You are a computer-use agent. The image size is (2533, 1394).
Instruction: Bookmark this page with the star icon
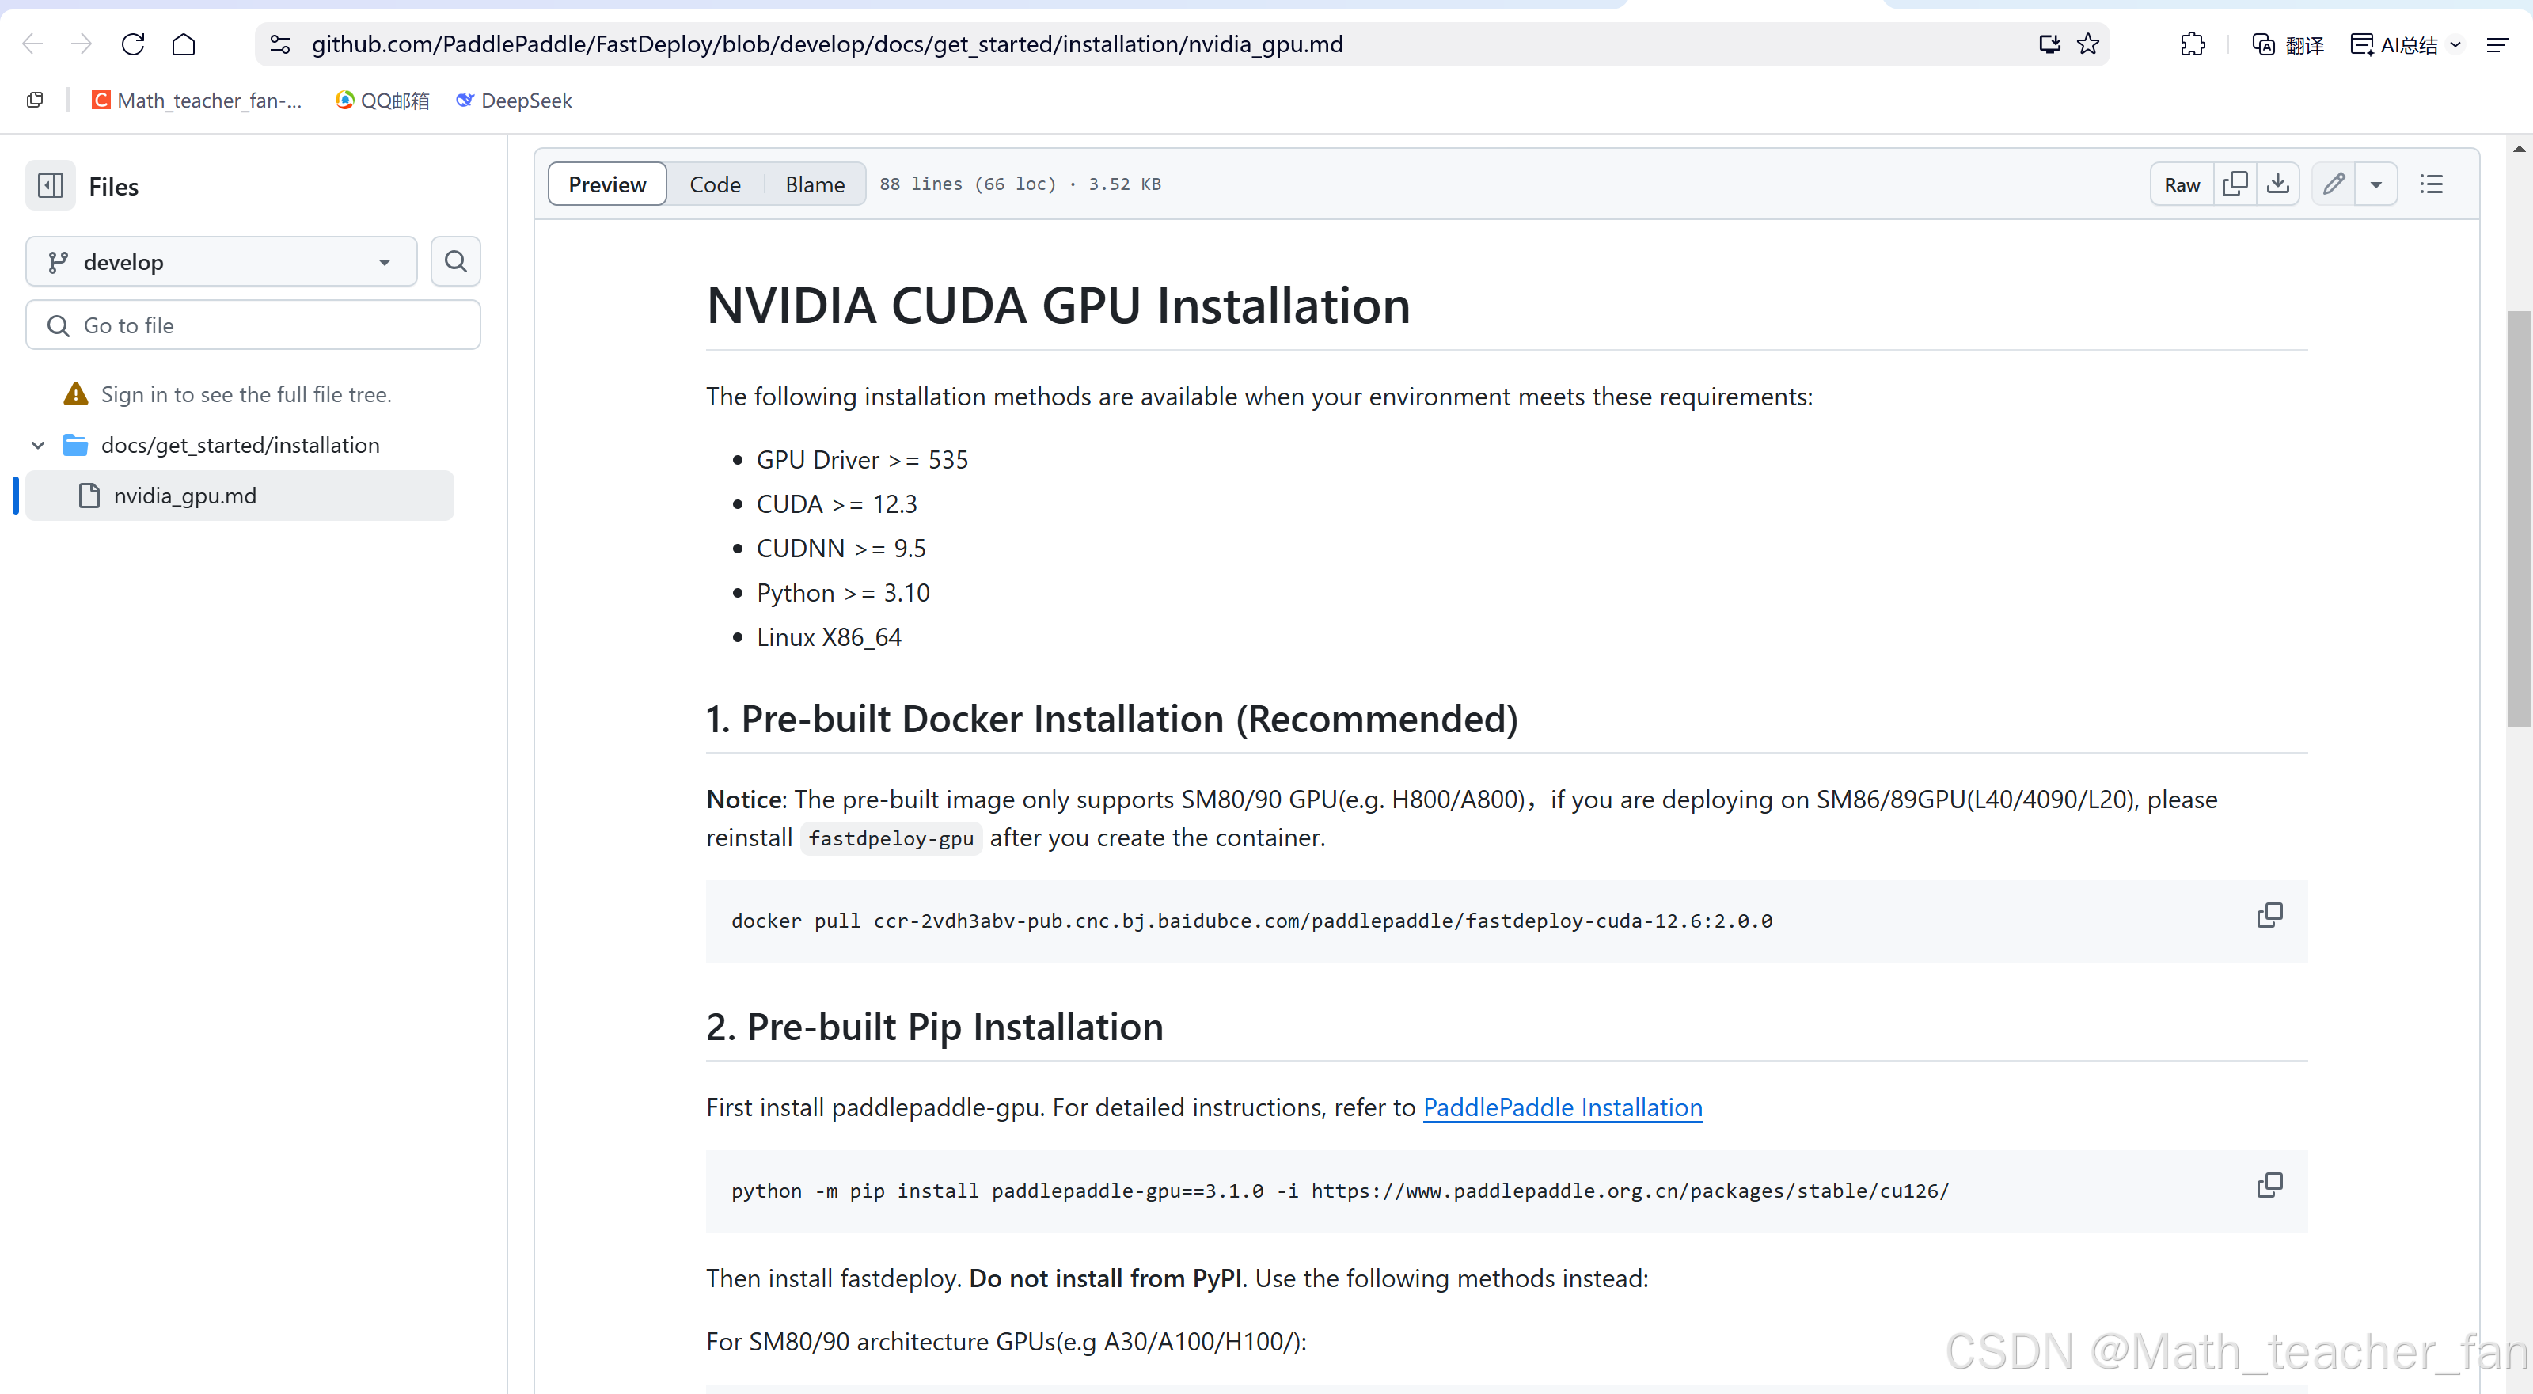pyautogui.click(x=2089, y=44)
